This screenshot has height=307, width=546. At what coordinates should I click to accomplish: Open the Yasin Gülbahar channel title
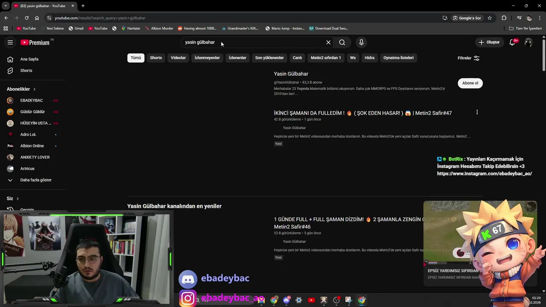pos(291,74)
